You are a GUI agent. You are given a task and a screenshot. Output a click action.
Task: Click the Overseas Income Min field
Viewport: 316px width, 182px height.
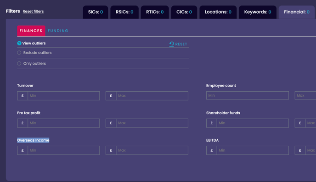pos(64,150)
